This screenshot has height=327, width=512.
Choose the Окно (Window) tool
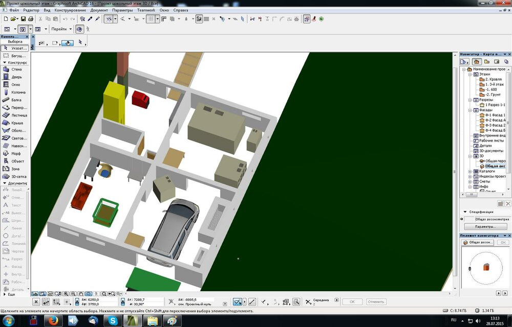coord(14,84)
